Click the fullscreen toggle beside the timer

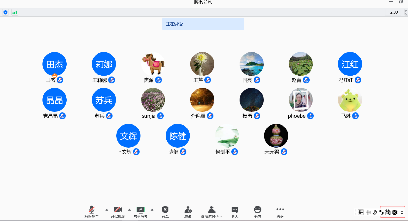click(x=405, y=13)
